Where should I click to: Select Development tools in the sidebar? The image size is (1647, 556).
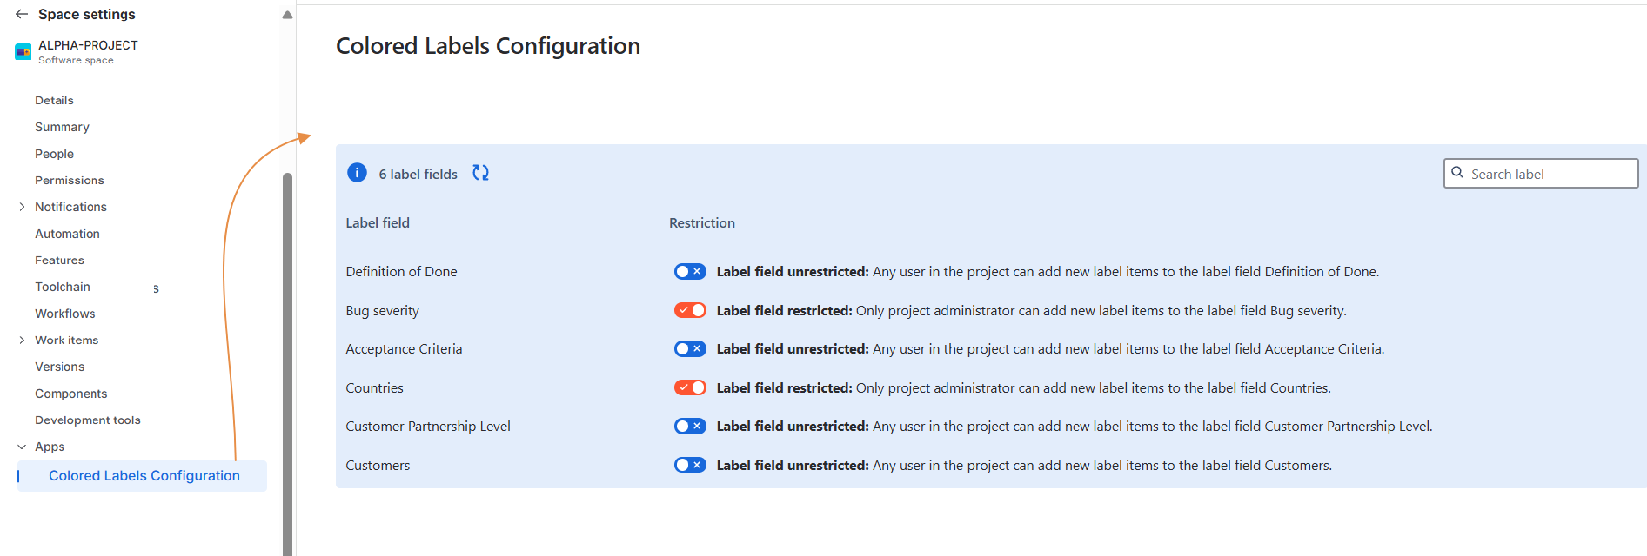pos(88,420)
